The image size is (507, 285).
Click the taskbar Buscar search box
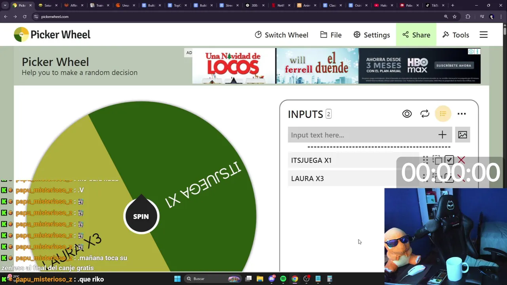point(213,279)
